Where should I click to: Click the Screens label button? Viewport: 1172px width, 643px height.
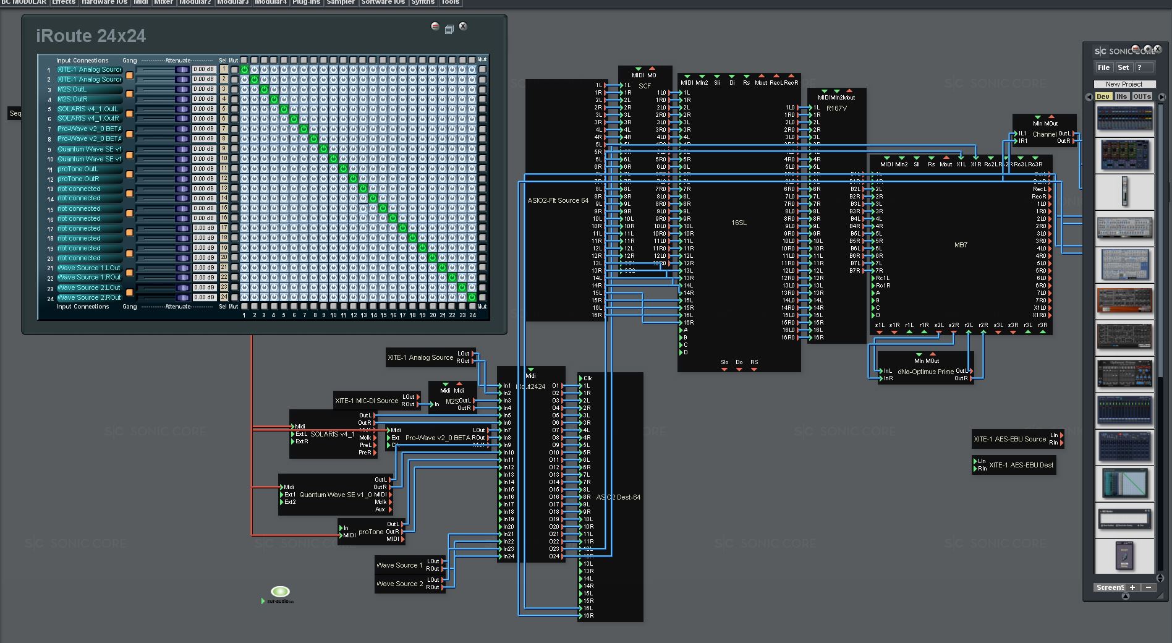(x=1109, y=587)
